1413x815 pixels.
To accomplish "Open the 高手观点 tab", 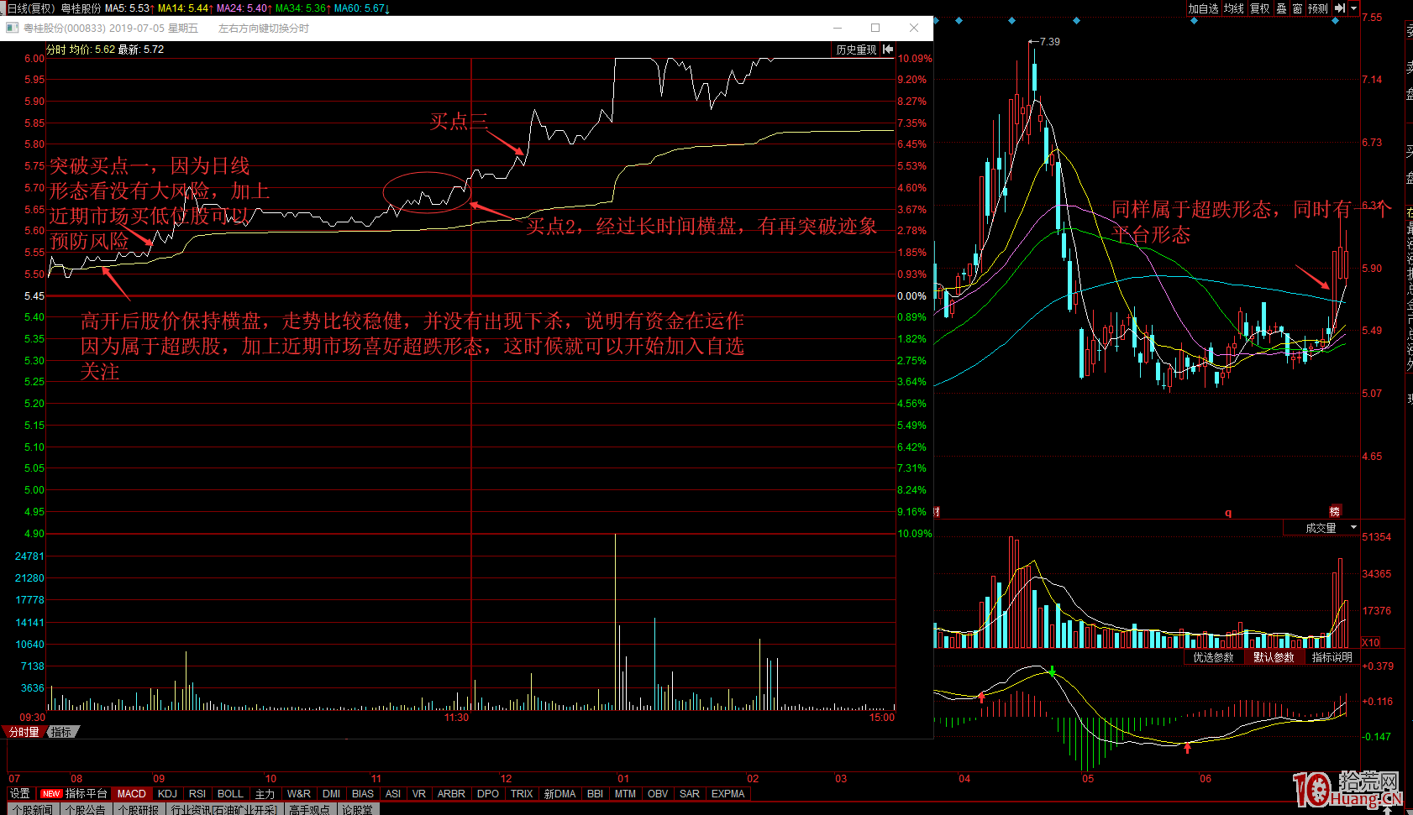I will point(309,809).
